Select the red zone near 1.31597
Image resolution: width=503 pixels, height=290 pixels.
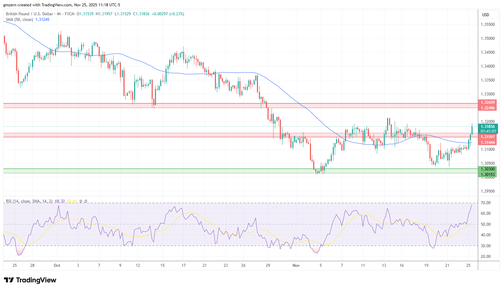pos(241,135)
